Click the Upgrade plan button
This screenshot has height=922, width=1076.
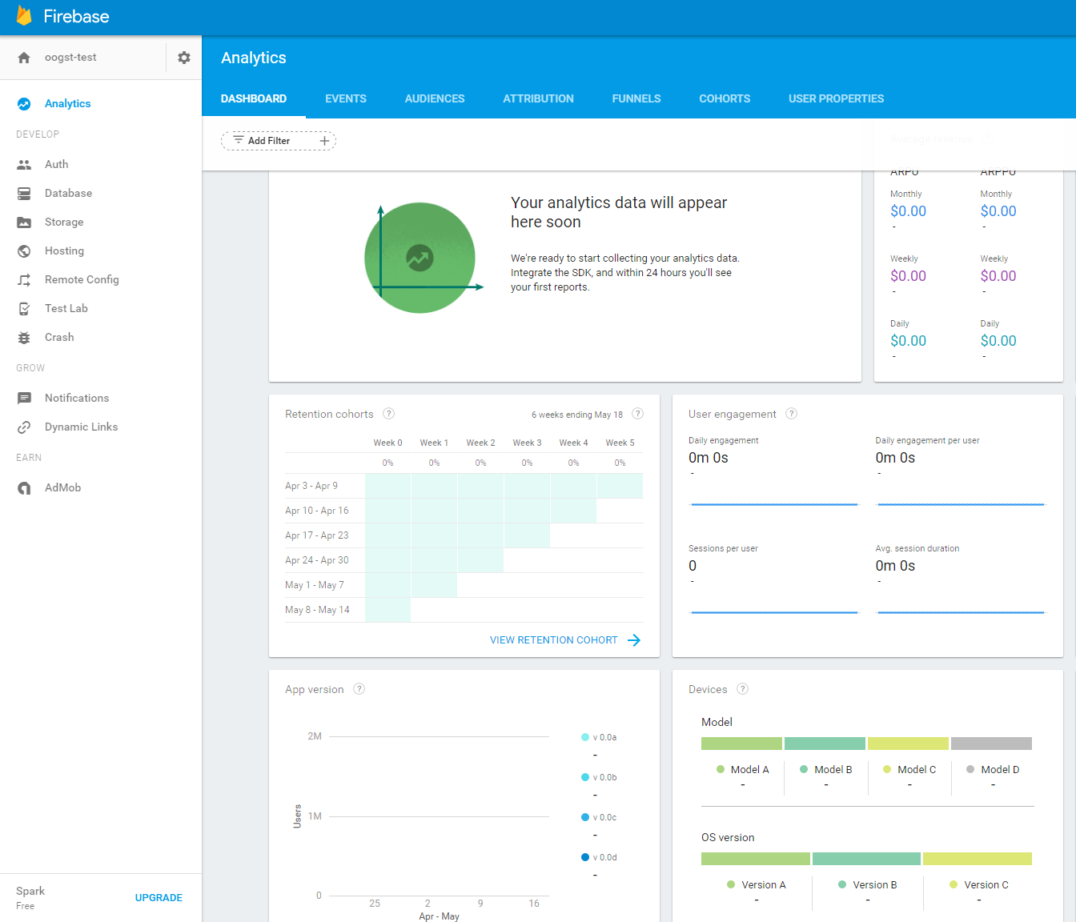159,898
